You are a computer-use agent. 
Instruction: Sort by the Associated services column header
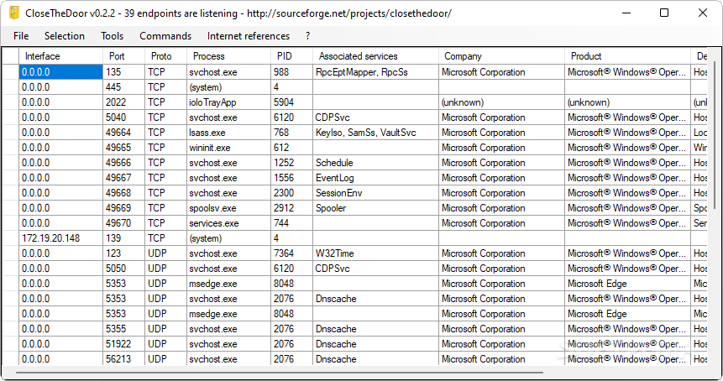coord(375,56)
